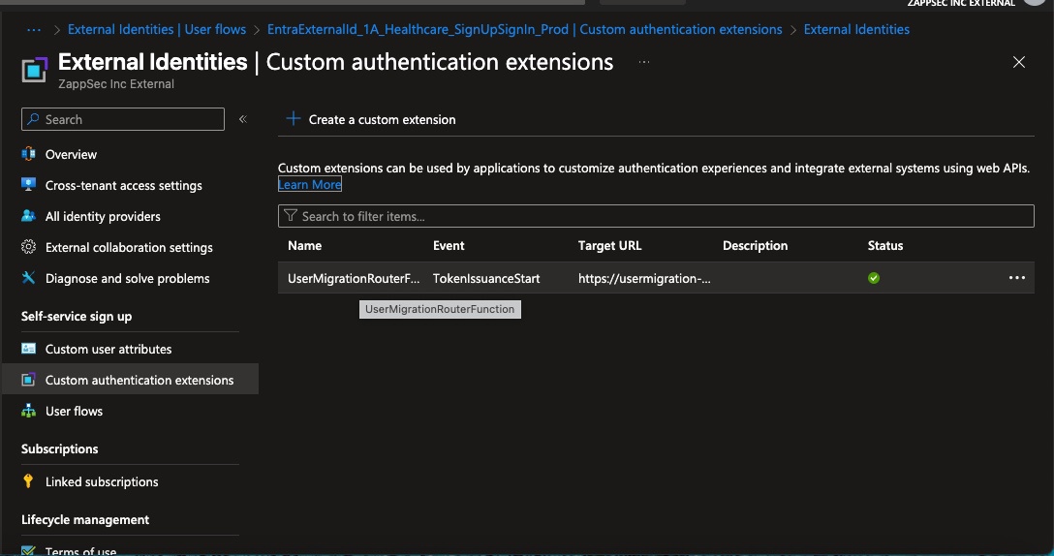
Task: Click the last External Identities breadcrumb
Action: [856, 30]
